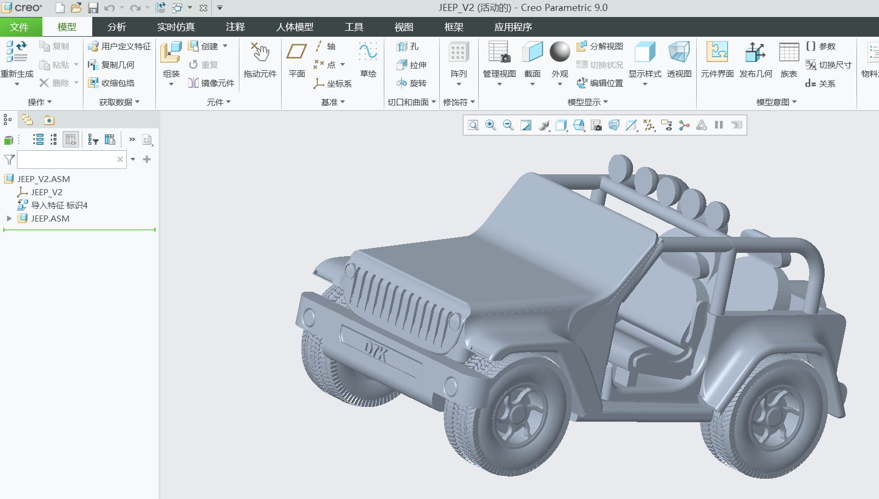Click Edit Position (编辑位置)
This screenshot has width=879, height=499.
tap(600, 83)
